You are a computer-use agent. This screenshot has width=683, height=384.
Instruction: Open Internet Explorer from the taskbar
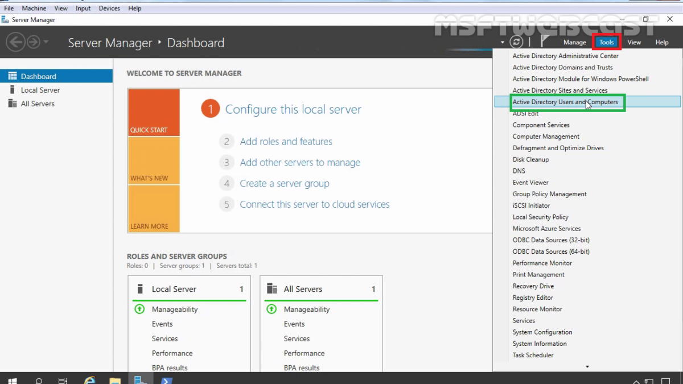point(89,380)
